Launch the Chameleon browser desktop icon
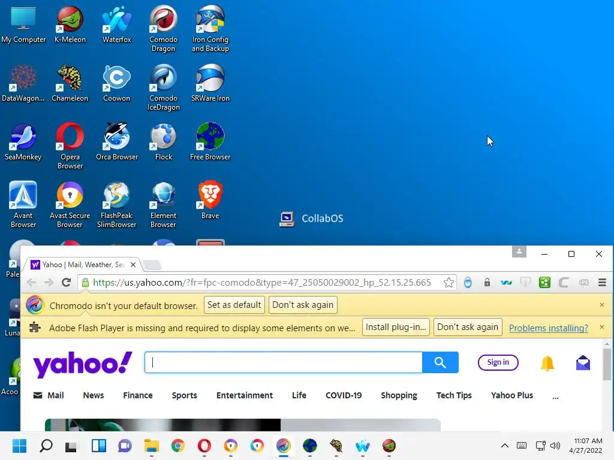The height and width of the screenshot is (460, 614). [x=70, y=83]
